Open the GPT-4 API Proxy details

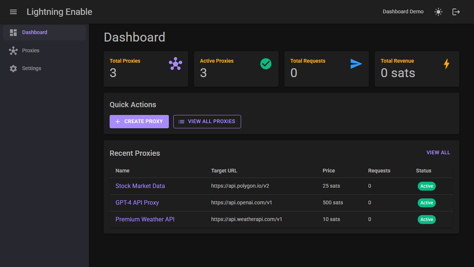[x=137, y=202]
